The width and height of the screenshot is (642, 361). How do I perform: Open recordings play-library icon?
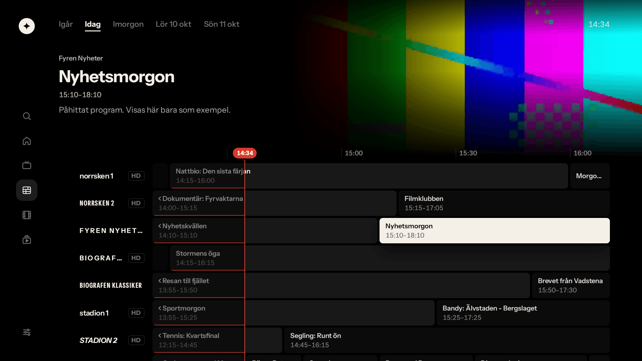point(27,240)
